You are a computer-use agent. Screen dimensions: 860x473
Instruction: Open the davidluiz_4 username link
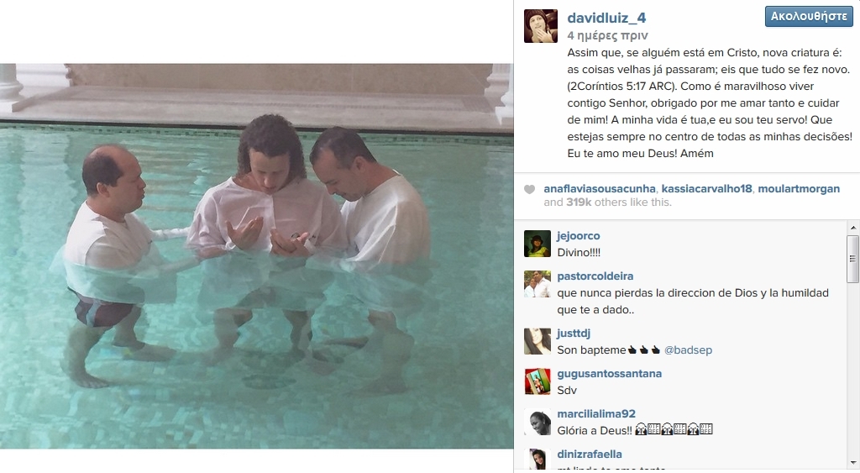(606, 18)
